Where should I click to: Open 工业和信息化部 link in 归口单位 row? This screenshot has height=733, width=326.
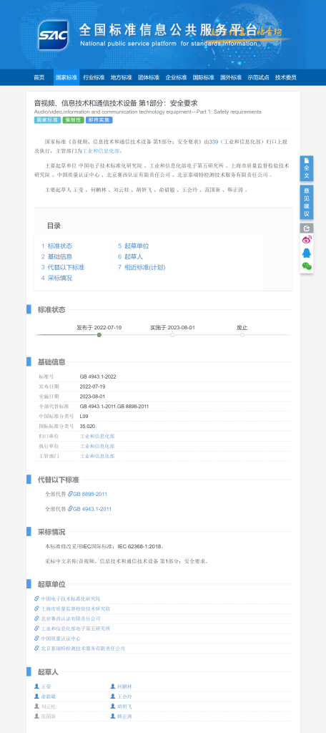(97, 436)
